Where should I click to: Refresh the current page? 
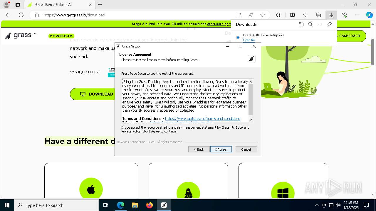(21, 15)
